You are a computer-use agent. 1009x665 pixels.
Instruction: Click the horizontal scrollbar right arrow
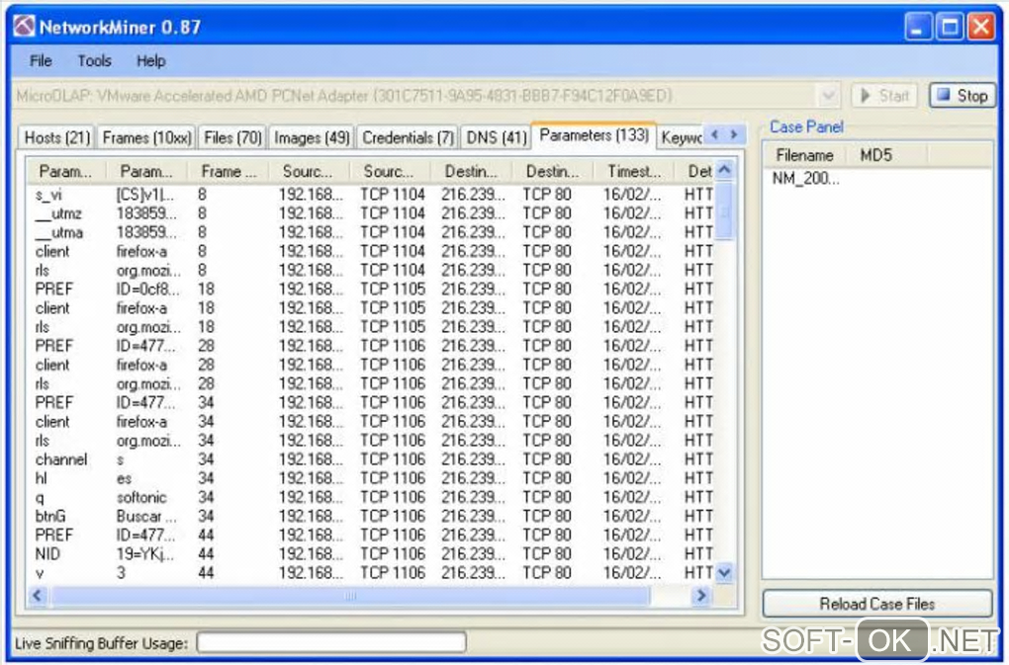(x=701, y=596)
